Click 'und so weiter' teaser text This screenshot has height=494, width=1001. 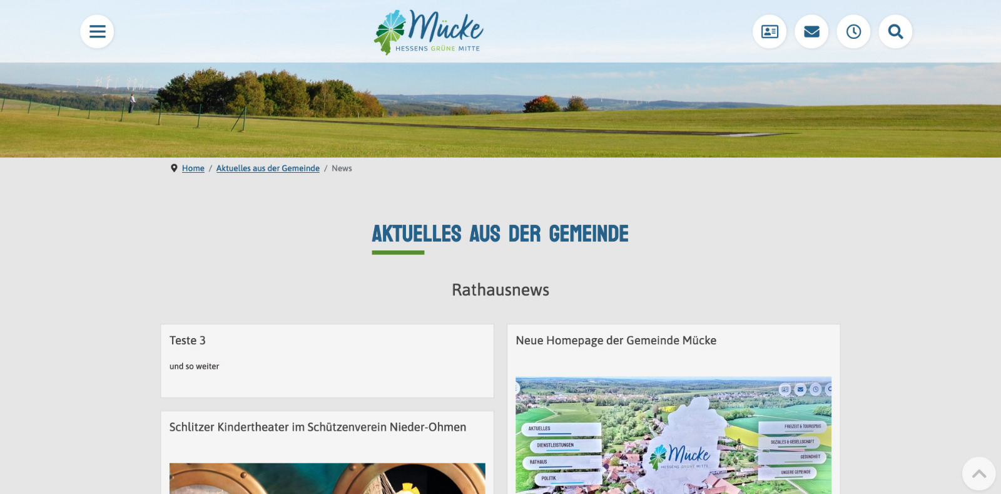[194, 366]
